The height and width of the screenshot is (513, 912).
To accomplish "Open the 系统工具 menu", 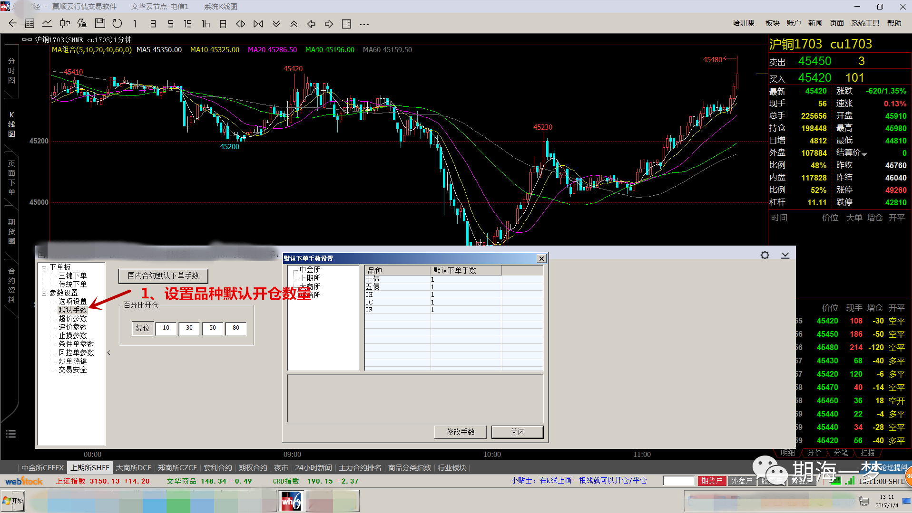I will (865, 23).
